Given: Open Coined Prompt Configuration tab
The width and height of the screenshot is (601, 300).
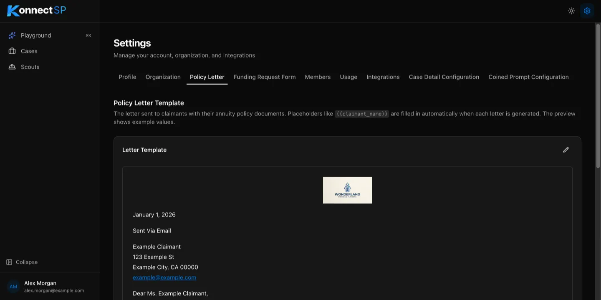Looking at the screenshot, I should 528,77.
